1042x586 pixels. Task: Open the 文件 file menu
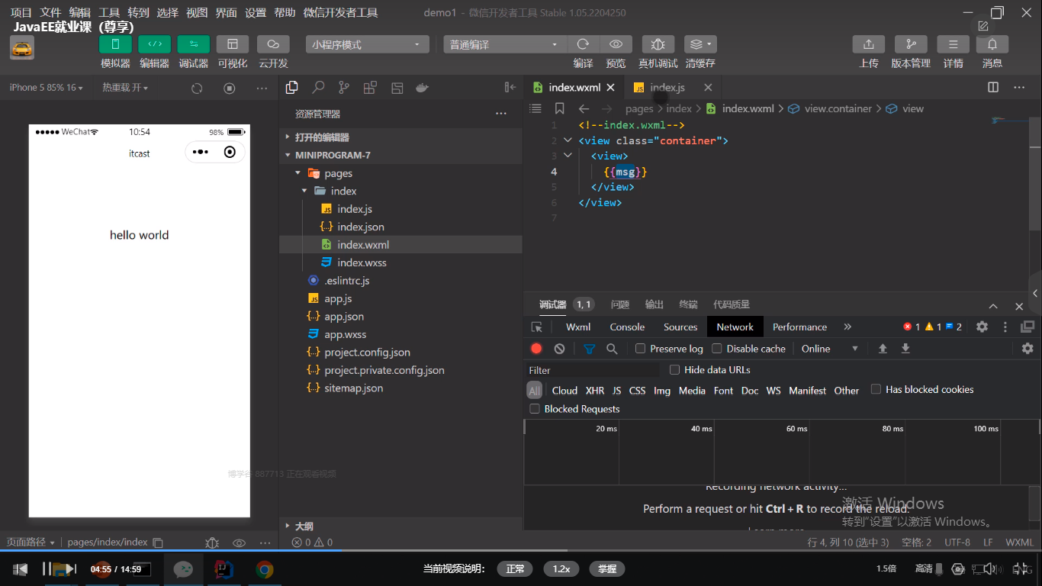(50, 12)
